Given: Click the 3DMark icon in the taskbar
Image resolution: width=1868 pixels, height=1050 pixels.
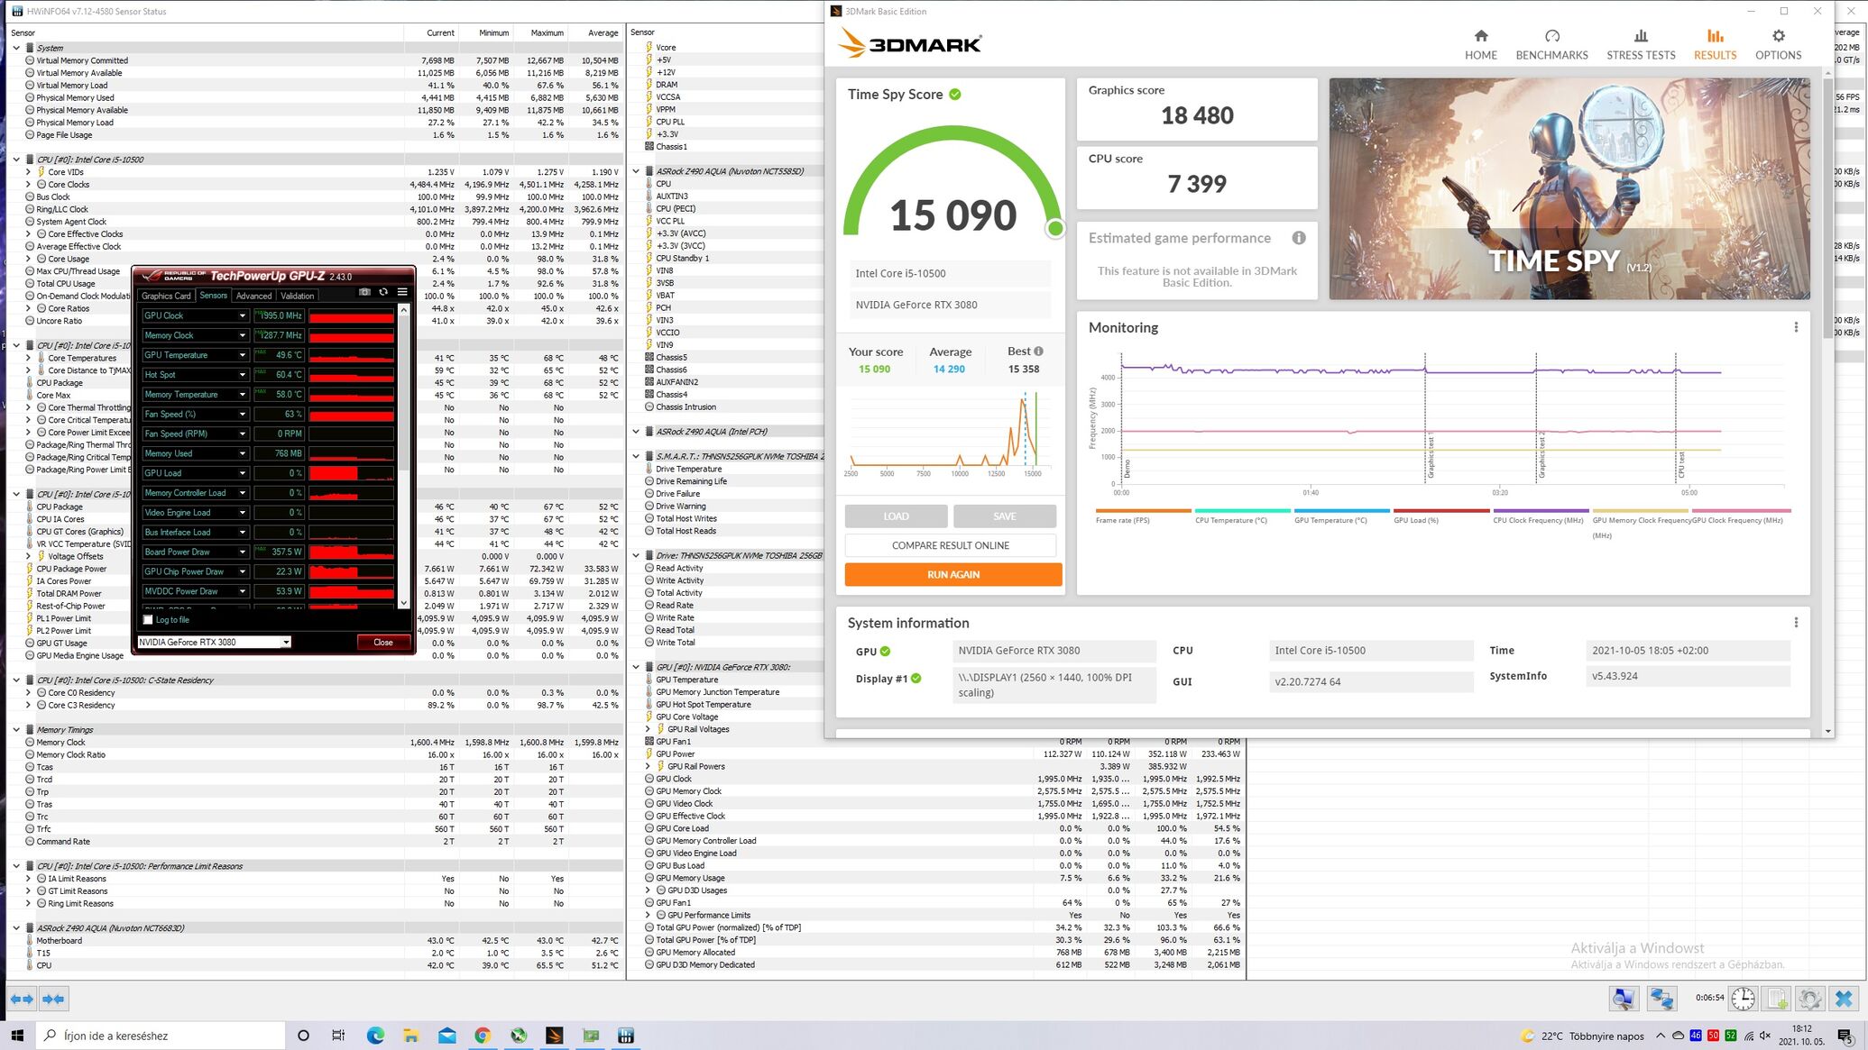Looking at the screenshot, I should (555, 1036).
